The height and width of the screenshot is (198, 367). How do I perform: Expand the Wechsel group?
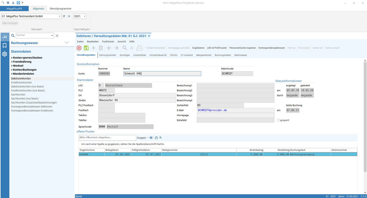point(17,66)
